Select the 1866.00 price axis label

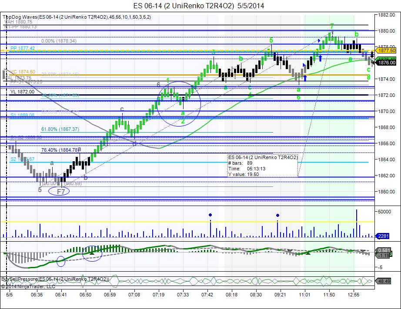[386, 143]
